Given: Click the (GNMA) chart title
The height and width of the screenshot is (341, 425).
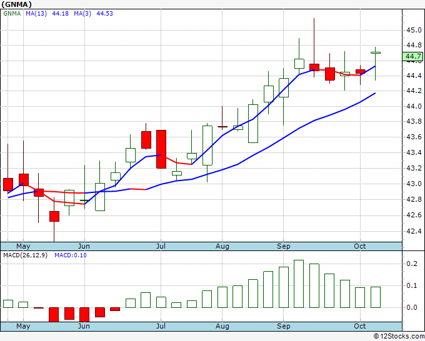Looking at the screenshot, I should (x=17, y=4).
